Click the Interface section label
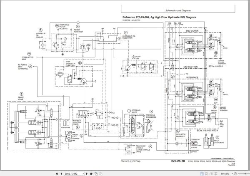Screen dimensions: 250x176 [x=192, y=77]
